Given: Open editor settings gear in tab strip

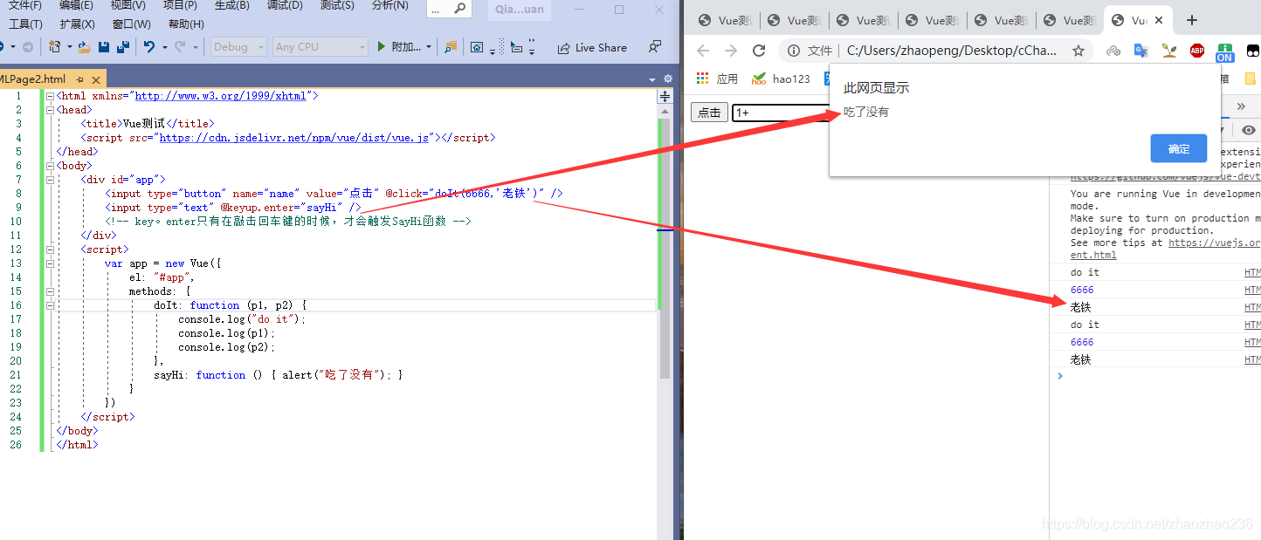Looking at the screenshot, I should 668,78.
